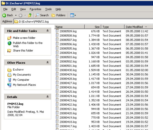Select file name 20080421.log

point(68,109)
